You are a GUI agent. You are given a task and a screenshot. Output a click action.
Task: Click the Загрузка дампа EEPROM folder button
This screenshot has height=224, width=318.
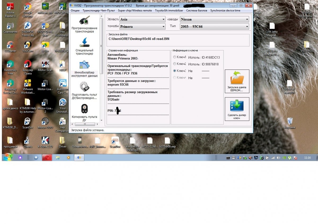point(237,81)
